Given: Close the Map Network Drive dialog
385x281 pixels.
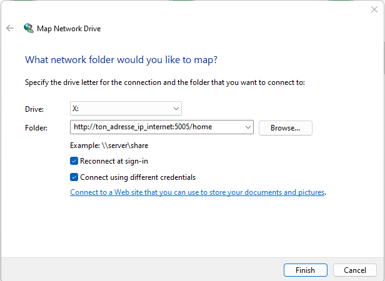Looking at the screenshot, I should [374, 9].
